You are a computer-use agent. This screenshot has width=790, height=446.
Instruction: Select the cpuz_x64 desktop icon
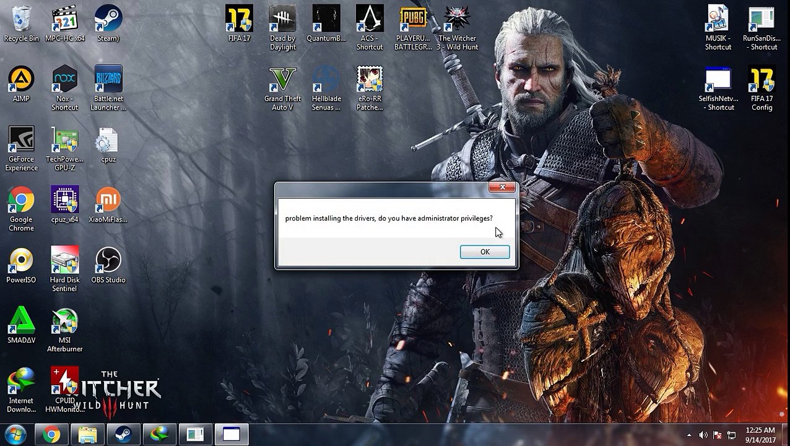65,205
